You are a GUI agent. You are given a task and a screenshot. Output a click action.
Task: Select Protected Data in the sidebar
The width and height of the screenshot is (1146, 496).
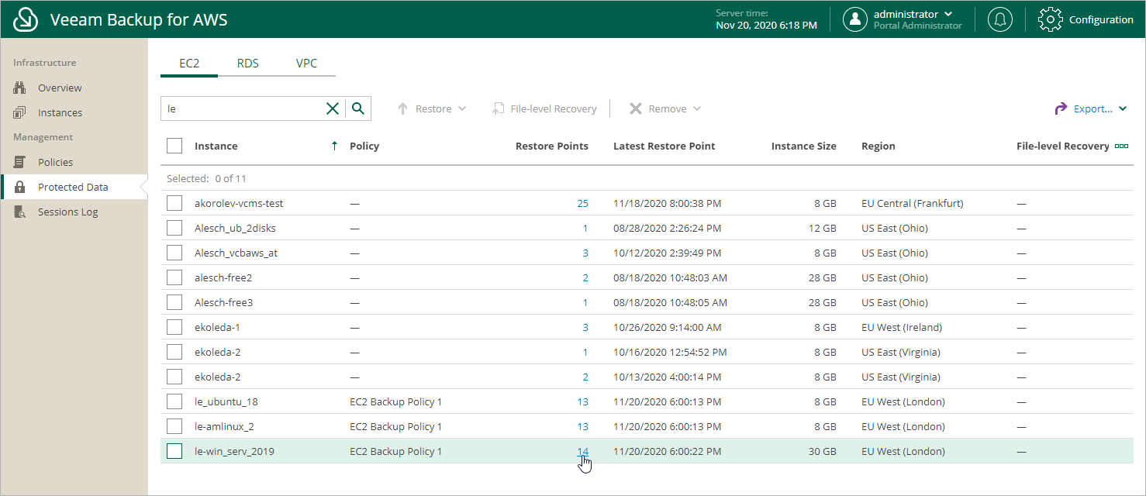coord(74,187)
